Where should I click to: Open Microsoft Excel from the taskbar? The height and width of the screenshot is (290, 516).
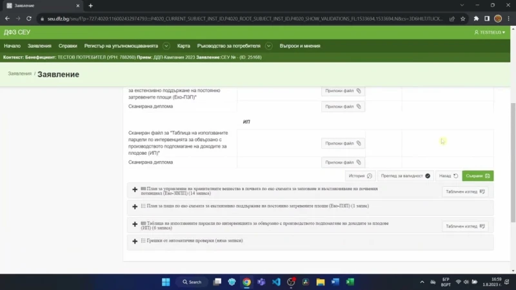click(350, 282)
